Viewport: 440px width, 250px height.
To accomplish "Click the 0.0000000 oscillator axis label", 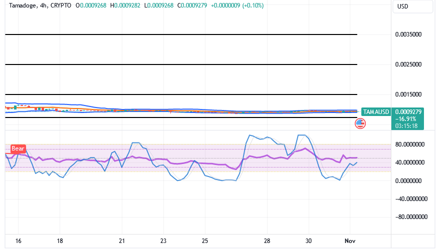I will (x=408, y=181).
